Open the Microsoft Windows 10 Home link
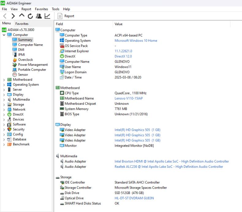This screenshot has height=212, width=242. click(x=136, y=41)
